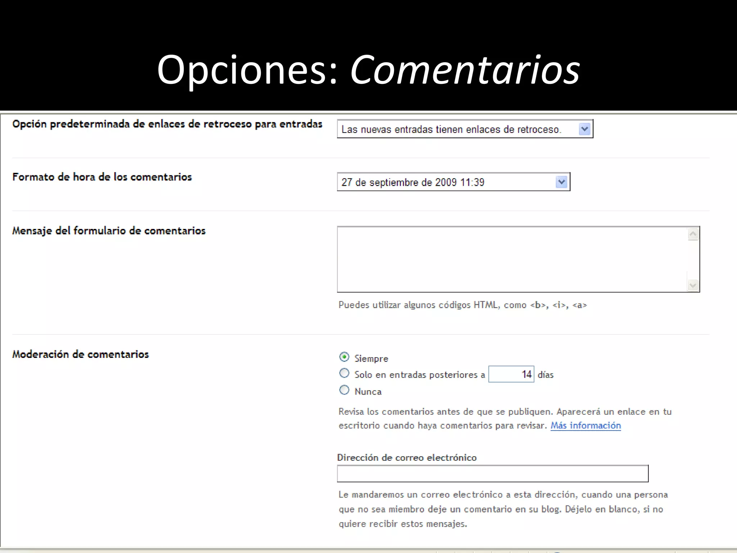
Task: Select the Nunca moderation option
Action: tap(344, 390)
